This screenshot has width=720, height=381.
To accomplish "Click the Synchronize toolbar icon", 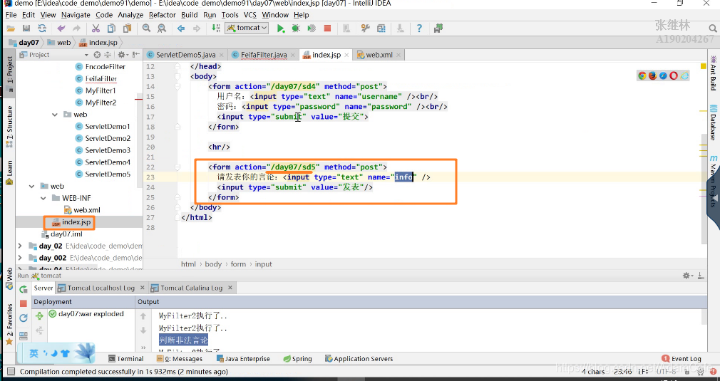I will 42,28.
